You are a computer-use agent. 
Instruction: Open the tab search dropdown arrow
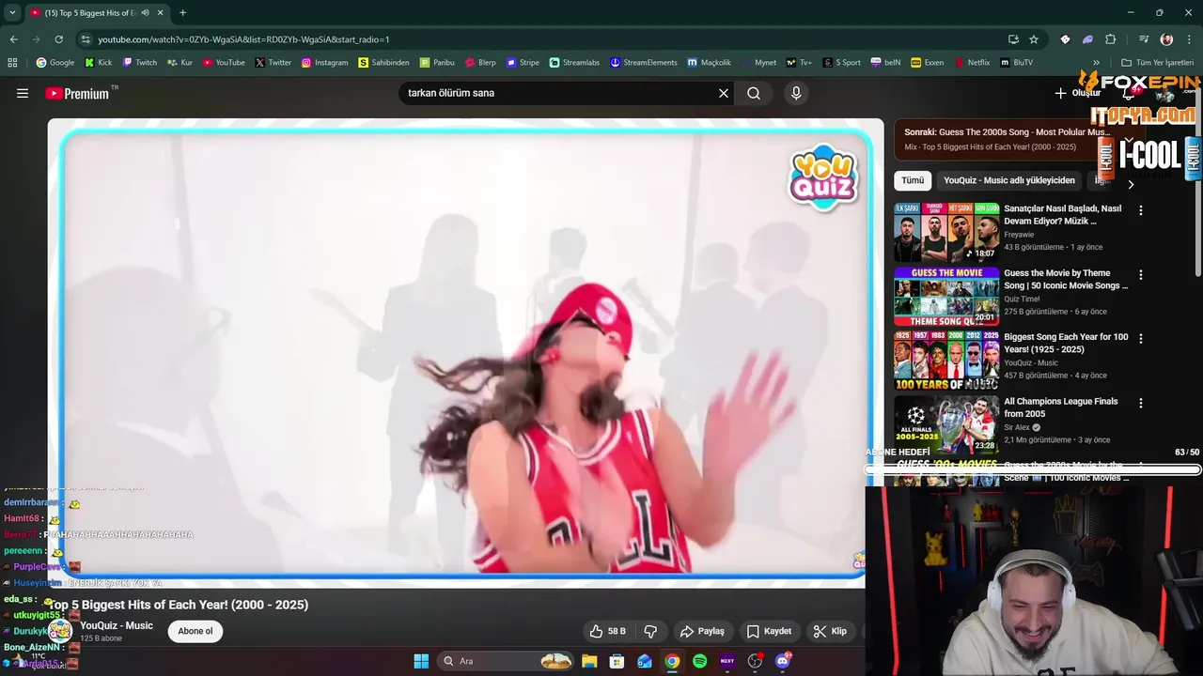pyautogui.click(x=12, y=13)
